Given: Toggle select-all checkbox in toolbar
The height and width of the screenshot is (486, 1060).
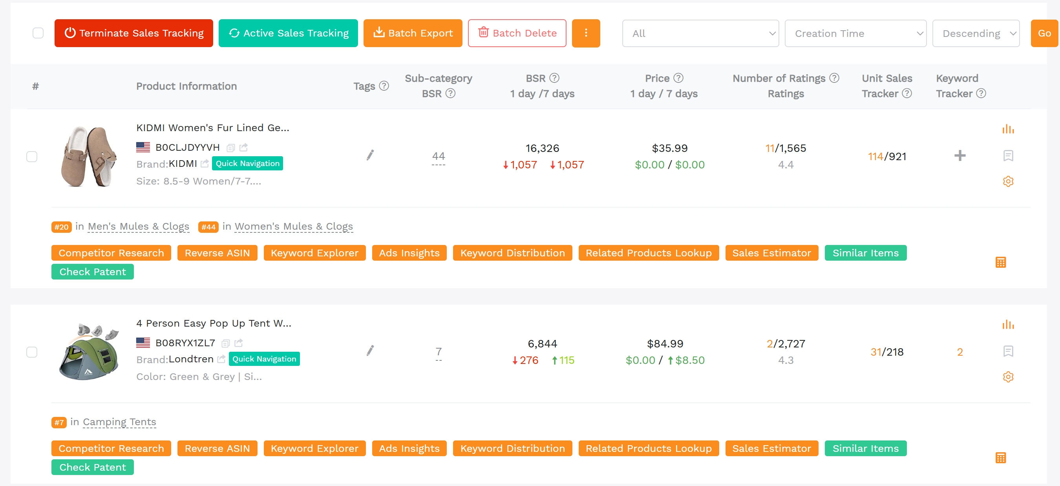Looking at the screenshot, I should point(38,33).
